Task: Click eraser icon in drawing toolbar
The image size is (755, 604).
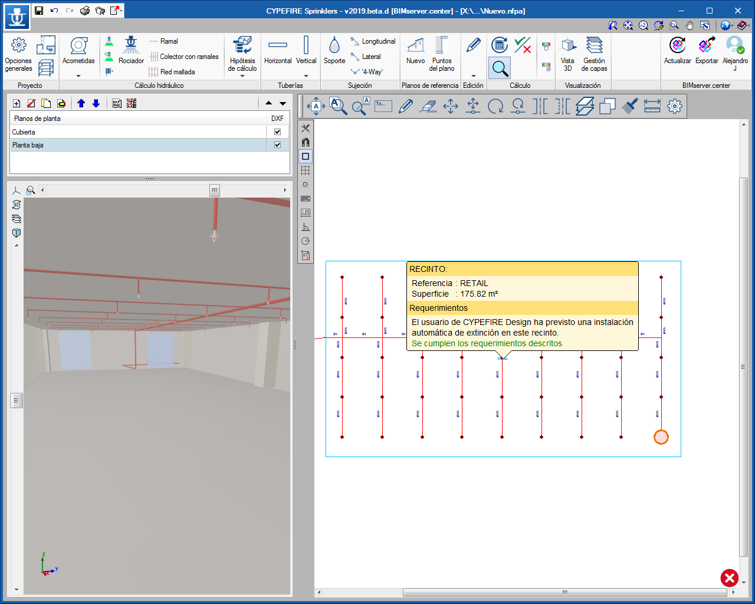Action: [428, 106]
